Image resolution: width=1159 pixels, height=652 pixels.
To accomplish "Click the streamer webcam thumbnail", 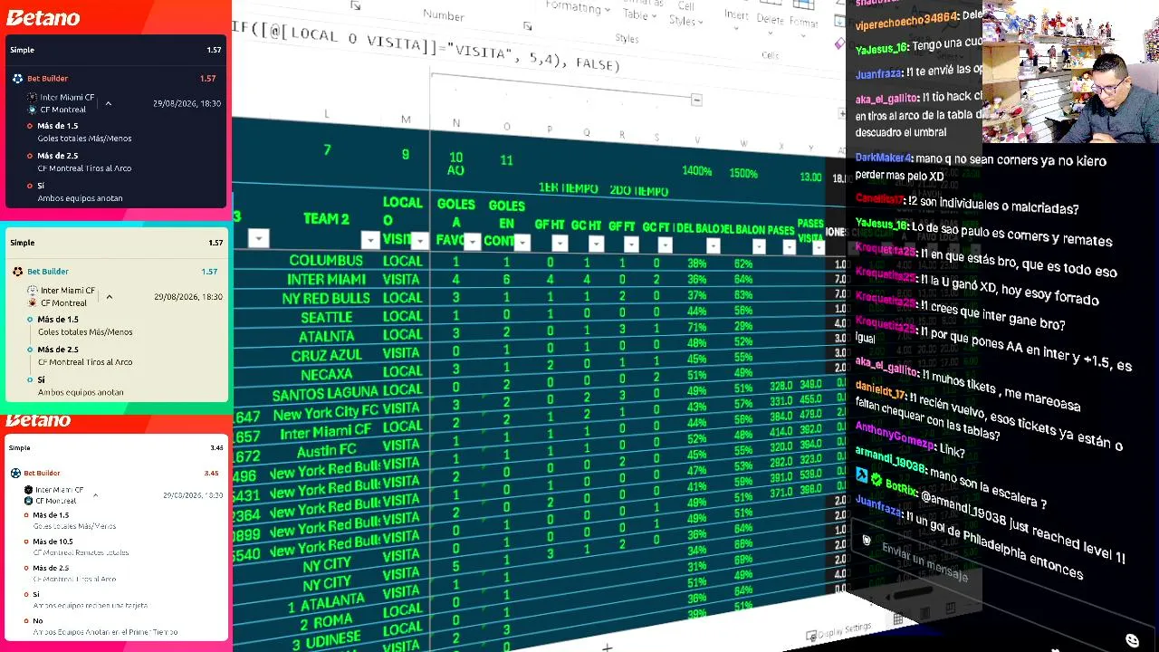I will click(1070, 72).
